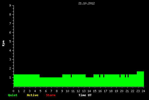Select the red Storm legend label
Viewport: 149px width, 100px height.
(51, 95)
